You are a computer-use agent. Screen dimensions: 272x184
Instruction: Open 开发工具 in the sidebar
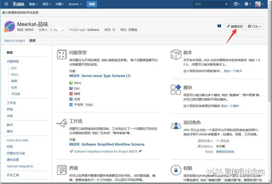click(13, 175)
